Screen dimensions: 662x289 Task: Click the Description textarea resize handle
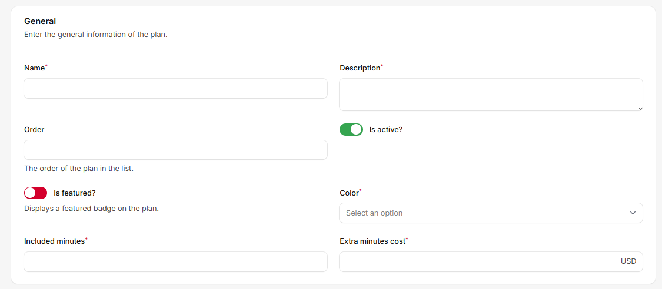pos(639,107)
